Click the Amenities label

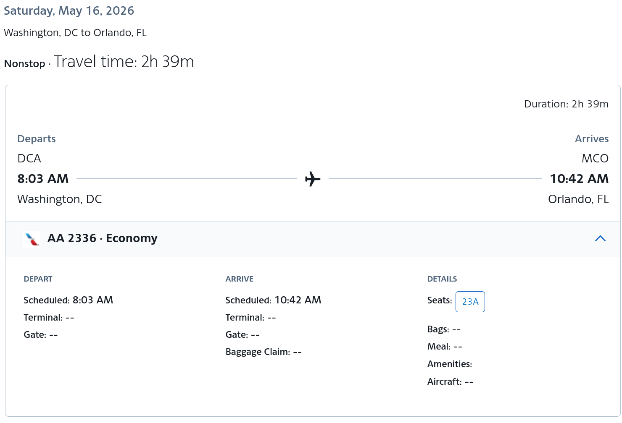[x=449, y=364]
